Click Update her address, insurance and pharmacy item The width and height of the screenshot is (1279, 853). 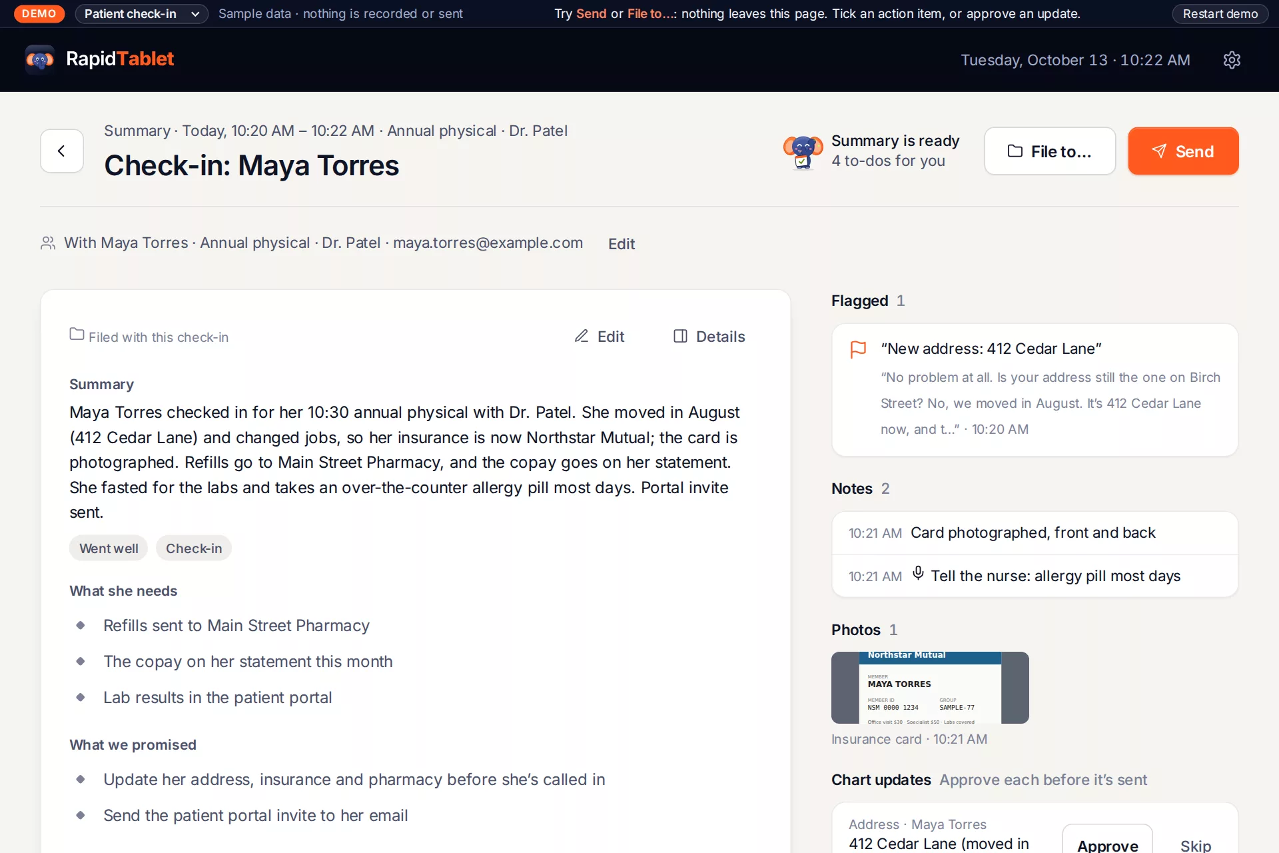354,780
